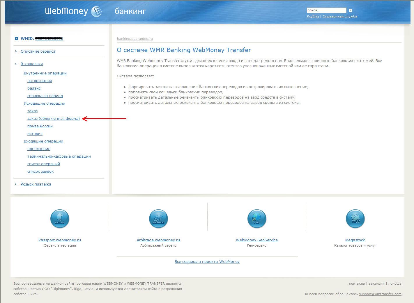Image resolution: width=414 pixels, height=303 pixels.
Task: Open помощь footer link
Action: point(395,284)
